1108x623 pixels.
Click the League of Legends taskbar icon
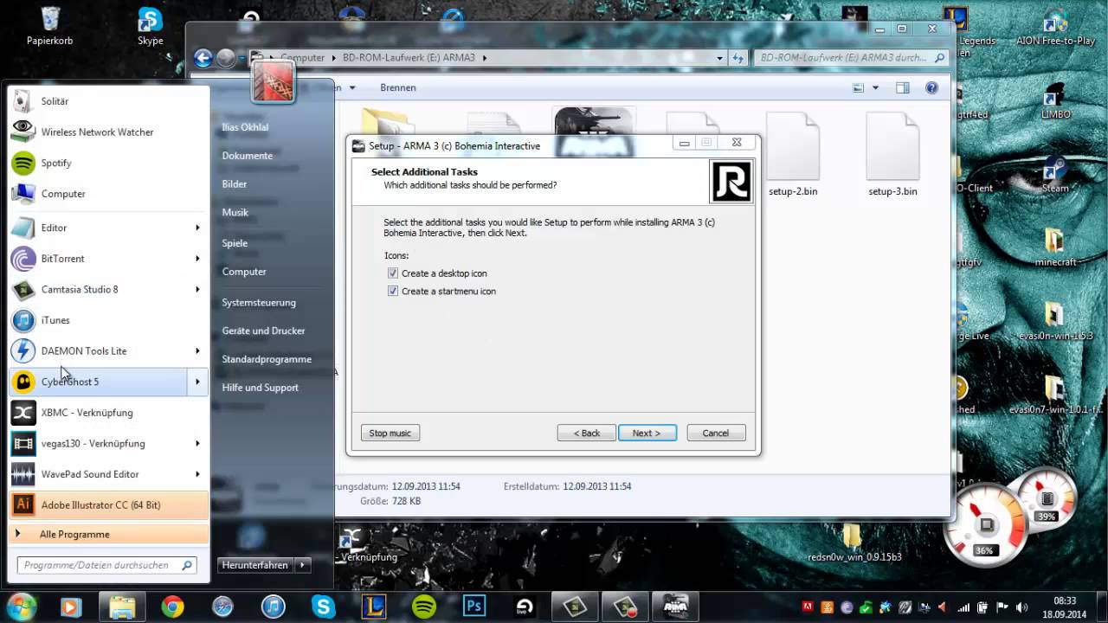point(374,607)
